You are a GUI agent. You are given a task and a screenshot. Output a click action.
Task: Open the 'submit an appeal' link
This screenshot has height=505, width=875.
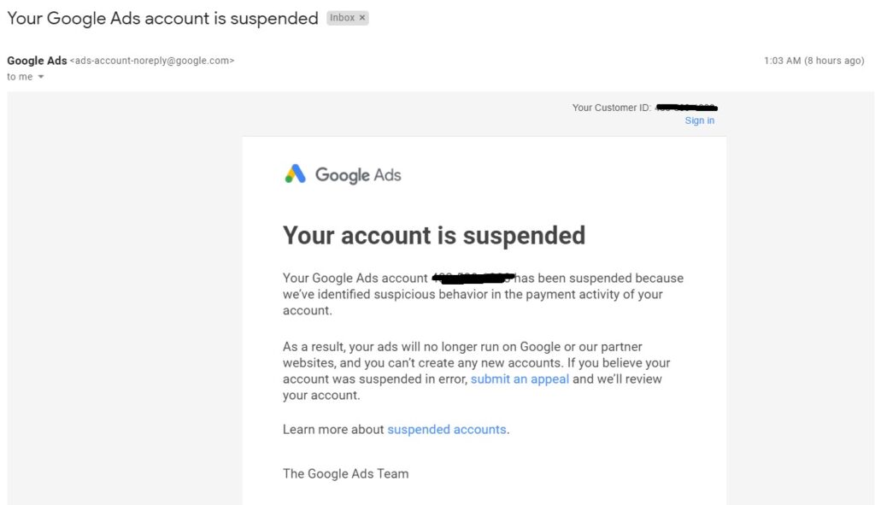tap(519, 379)
